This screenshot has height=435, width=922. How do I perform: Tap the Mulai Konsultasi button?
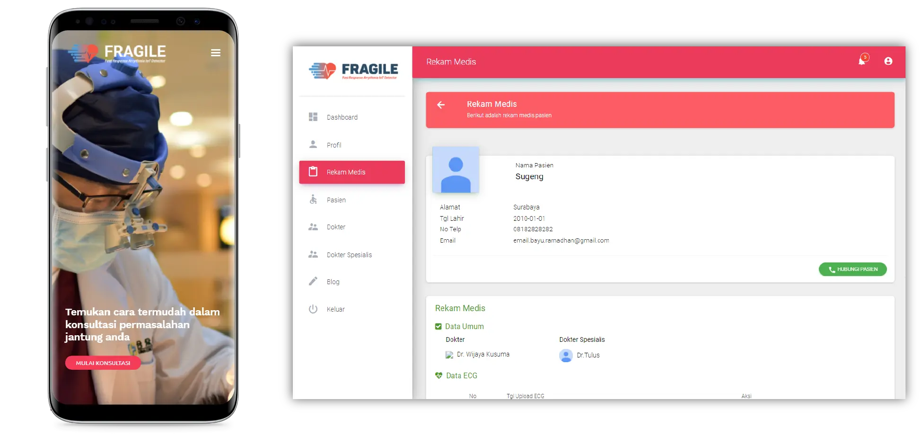pyautogui.click(x=103, y=363)
